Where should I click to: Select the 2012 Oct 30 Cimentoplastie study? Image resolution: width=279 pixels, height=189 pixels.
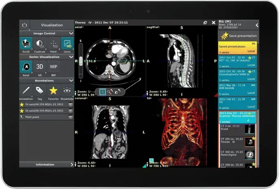[237, 75]
